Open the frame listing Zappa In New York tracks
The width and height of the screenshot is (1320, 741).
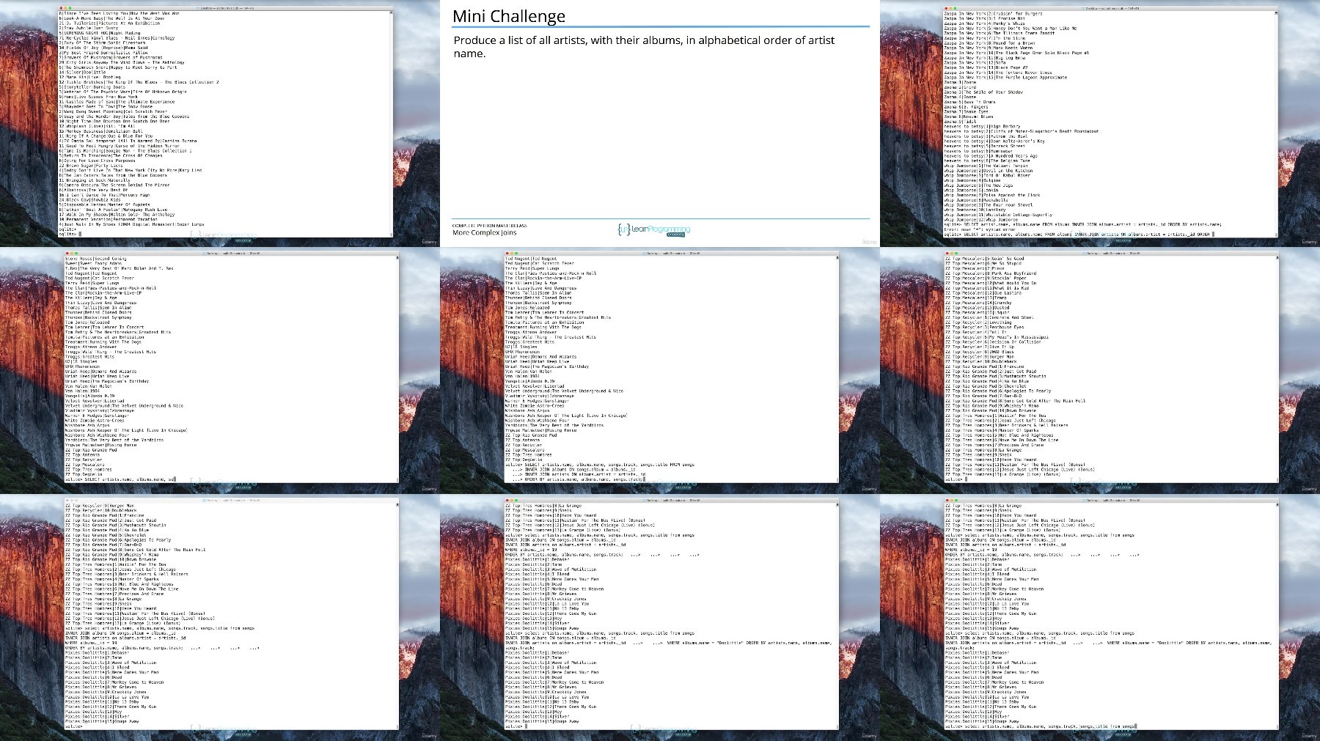(1100, 123)
